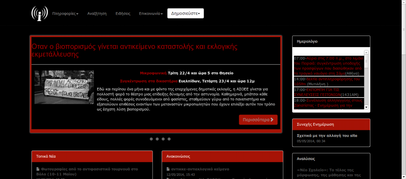
Task: Open the «Νέο Σχολείο» analysis article
Action: point(329,173)
